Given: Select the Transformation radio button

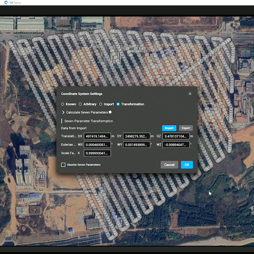Looking at the screenshot, I should click(x=118, y=104).
